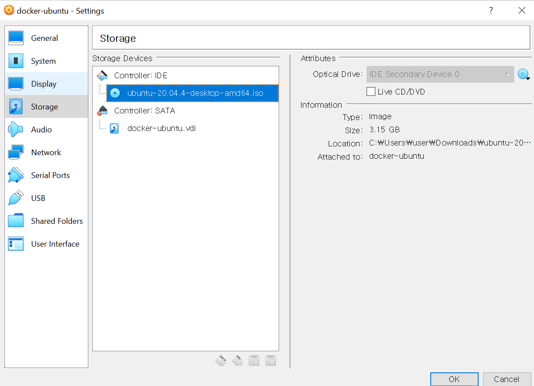Click the remove controller icon below device list
The image size is (534, 386).
pyautogui.click(x=237, y=361)
